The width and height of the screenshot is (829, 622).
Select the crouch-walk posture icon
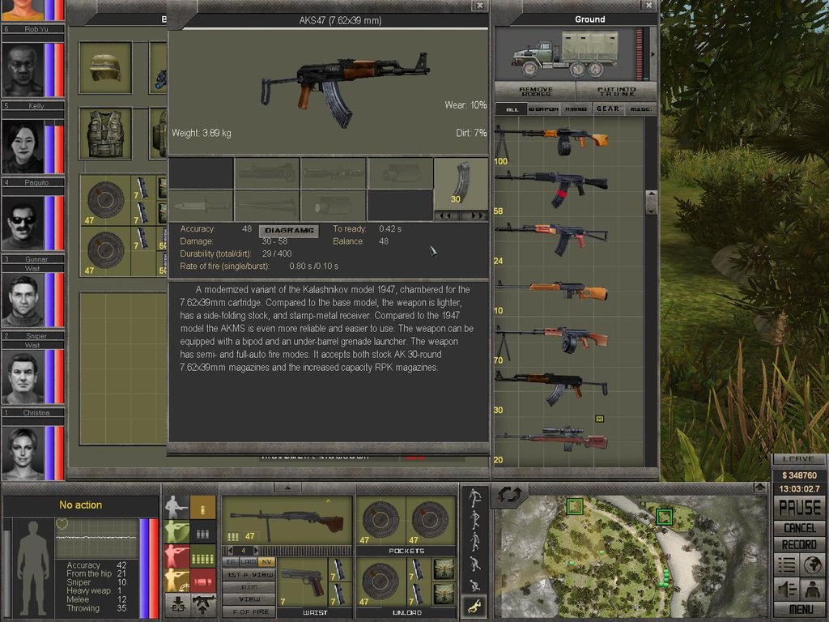click(474, 564)
